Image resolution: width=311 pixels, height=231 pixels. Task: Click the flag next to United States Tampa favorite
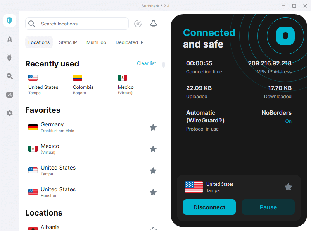pos(33,170)
